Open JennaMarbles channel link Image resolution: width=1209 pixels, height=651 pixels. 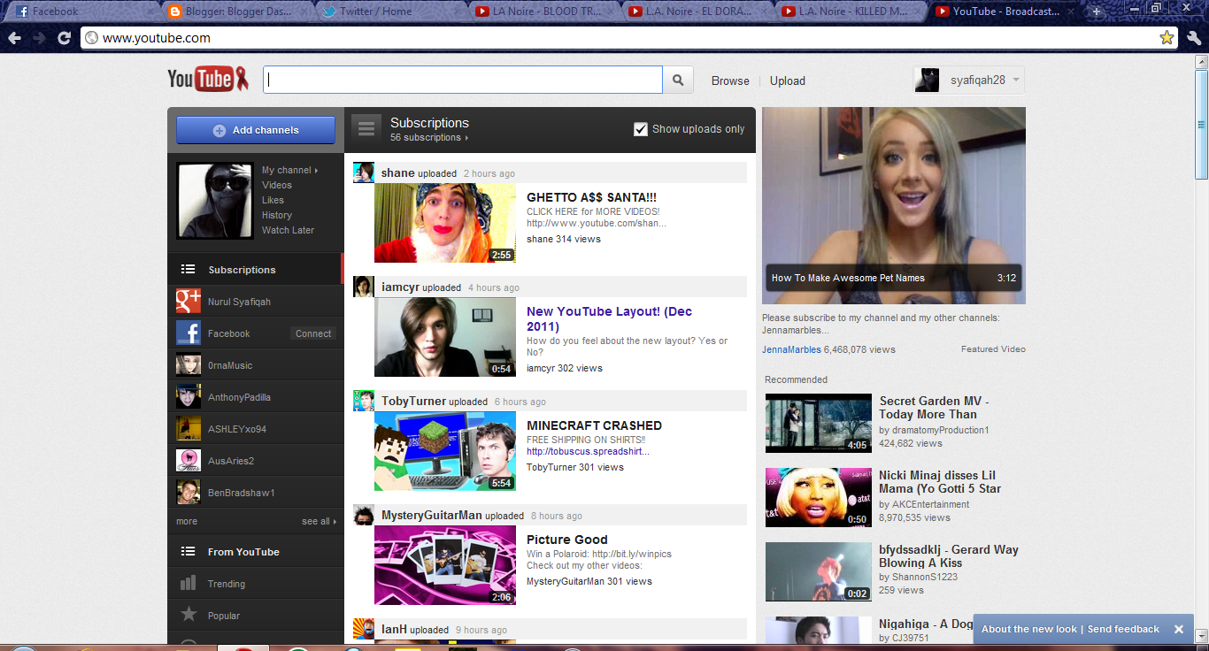791,349
